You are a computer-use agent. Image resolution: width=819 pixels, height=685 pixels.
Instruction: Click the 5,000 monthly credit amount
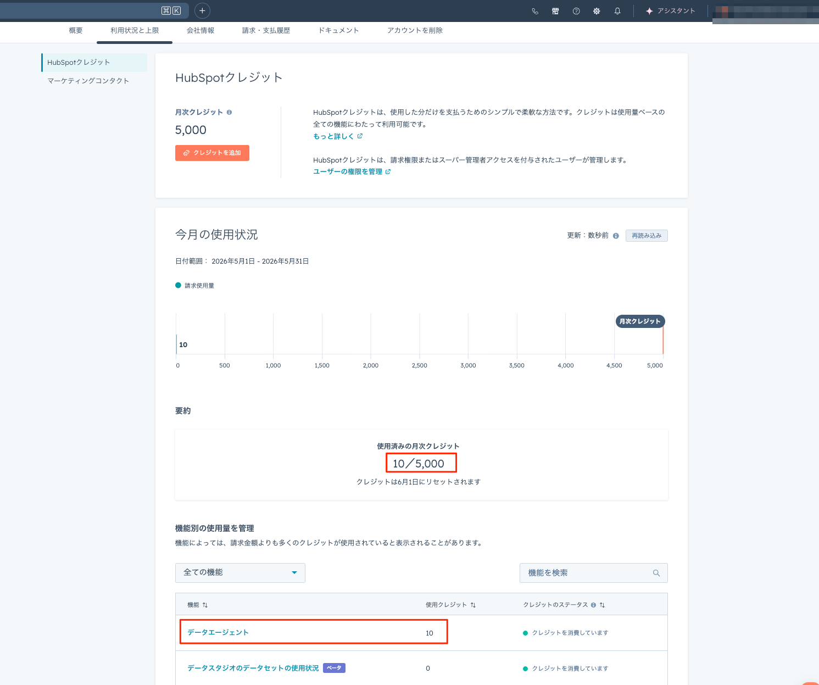point(191,130)
